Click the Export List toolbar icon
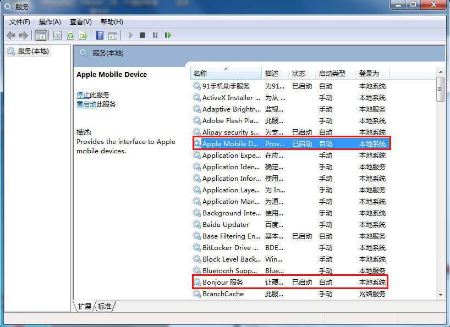This screenshot has width=450, height=327. click(x=83, y=35)
